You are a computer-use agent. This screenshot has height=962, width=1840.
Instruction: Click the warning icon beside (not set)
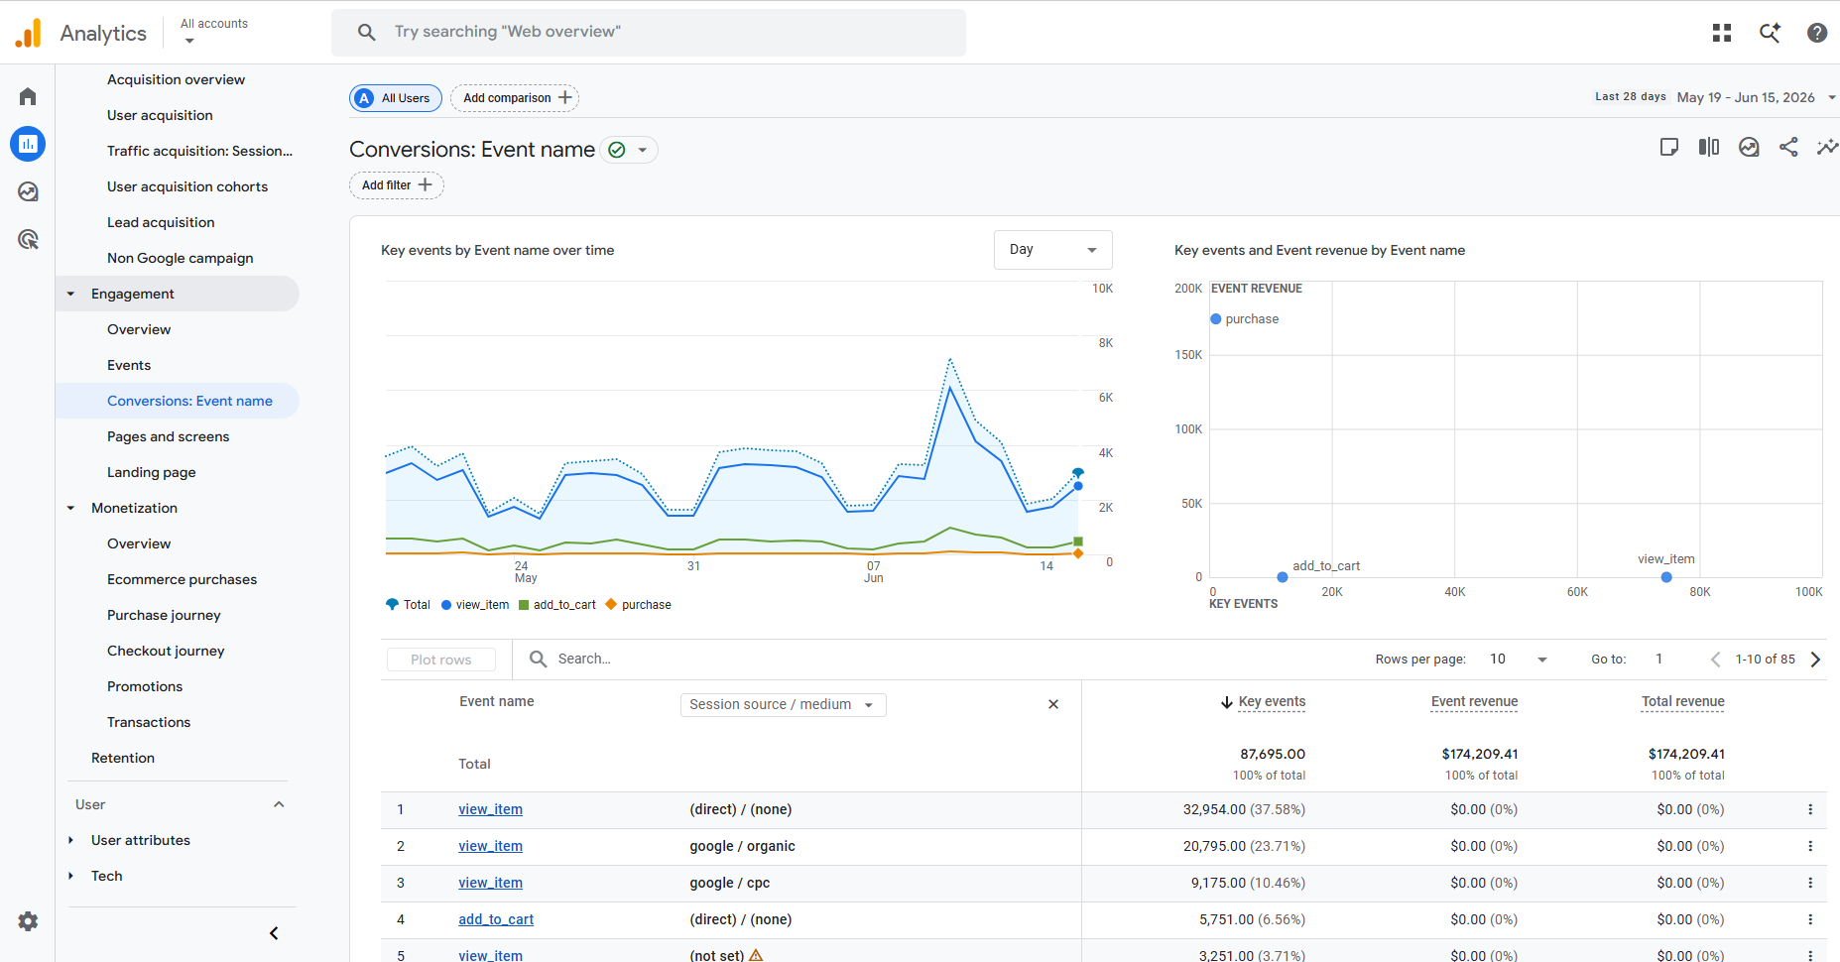[x=756, y=955]
